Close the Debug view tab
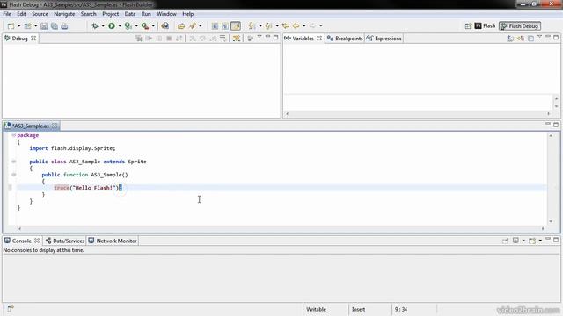The width and height of the screenshot is (563, 316). click(x=33, y=39)
